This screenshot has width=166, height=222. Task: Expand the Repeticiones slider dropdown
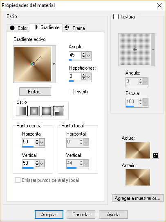pos(89,77)
